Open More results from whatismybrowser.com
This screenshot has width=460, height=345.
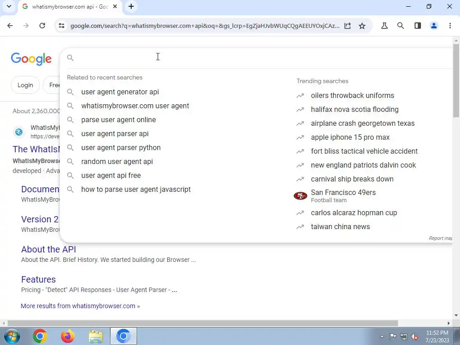(x=80, y=306)
